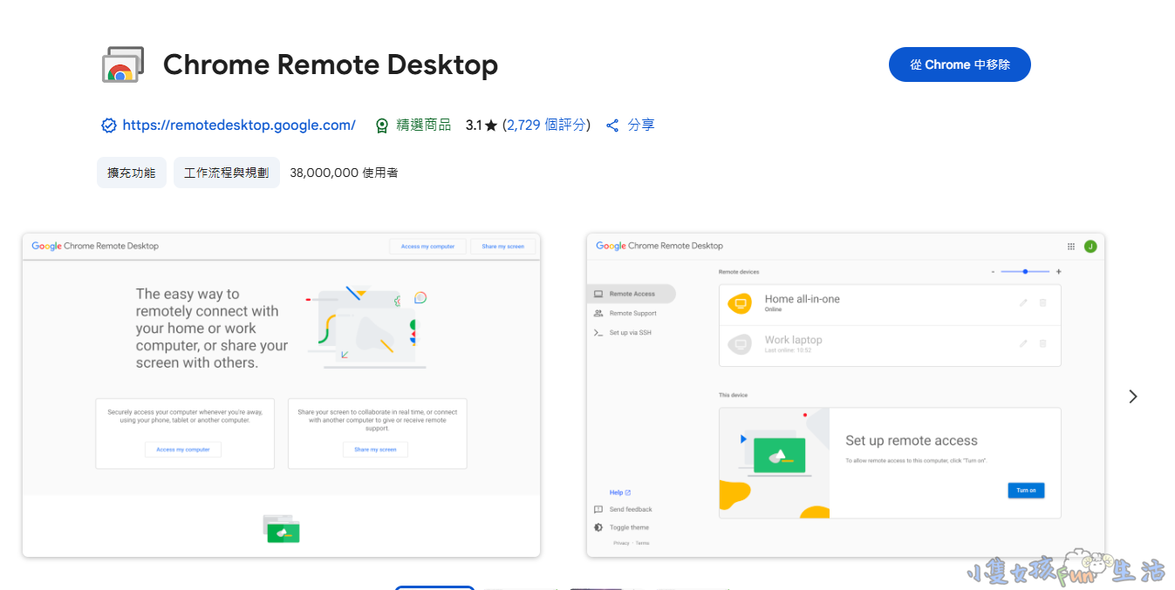Open the remotedesktop.google.com link
The image size is (1175, 590).
tap(239, 125)
